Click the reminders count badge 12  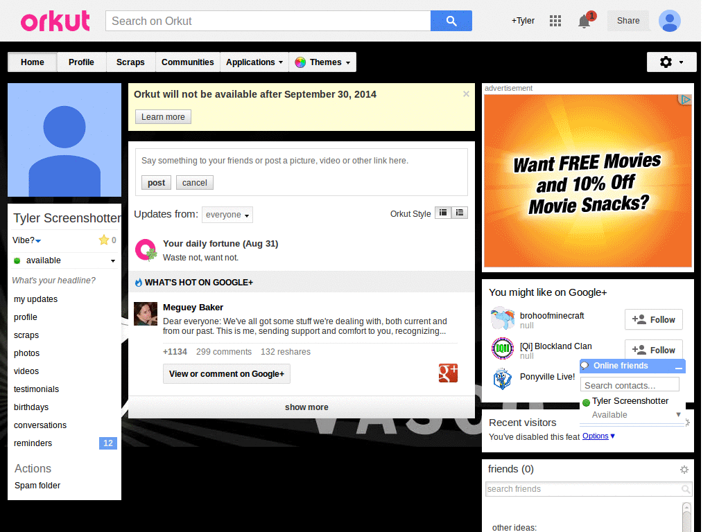[107, 443]
